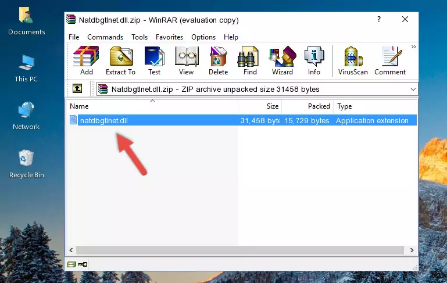This screenshot has width=447, height=283.
Task: Select the Recycle Bin desktop icon
Action: [x=27, y=164]
